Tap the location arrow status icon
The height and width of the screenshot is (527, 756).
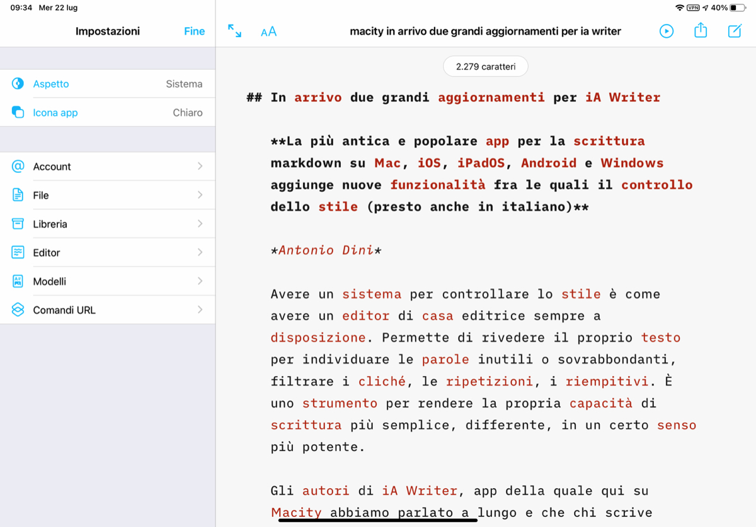point(705,8)
